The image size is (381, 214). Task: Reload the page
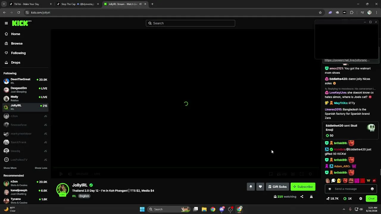[x=18, y=12]
